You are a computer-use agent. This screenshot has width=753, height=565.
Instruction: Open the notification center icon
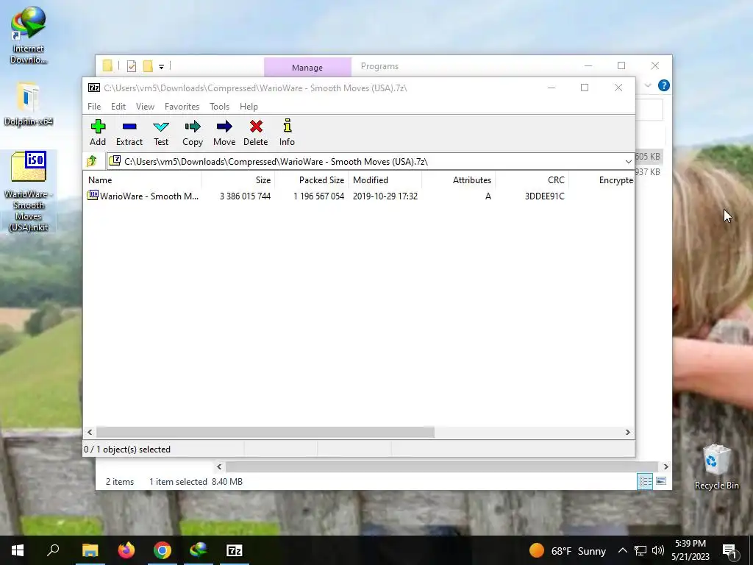[730, 550]
